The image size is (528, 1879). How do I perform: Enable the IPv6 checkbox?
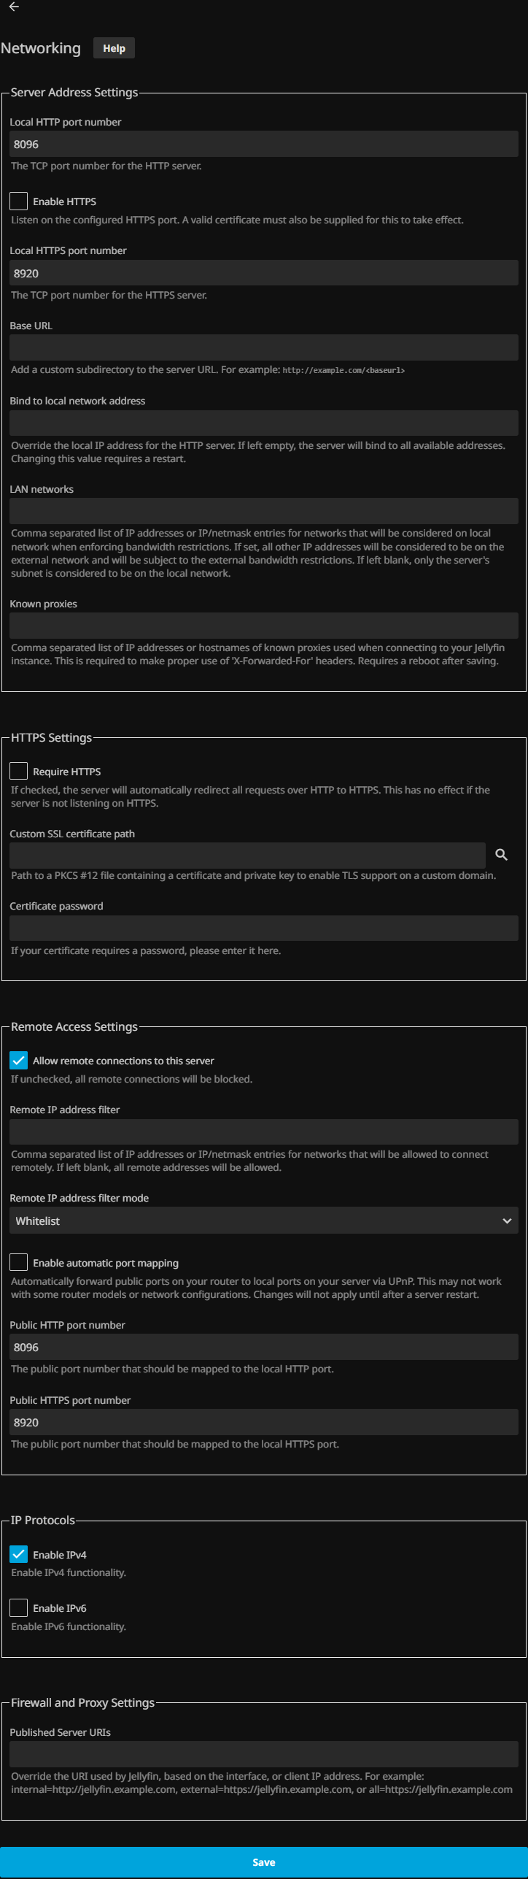[19, 1608]
